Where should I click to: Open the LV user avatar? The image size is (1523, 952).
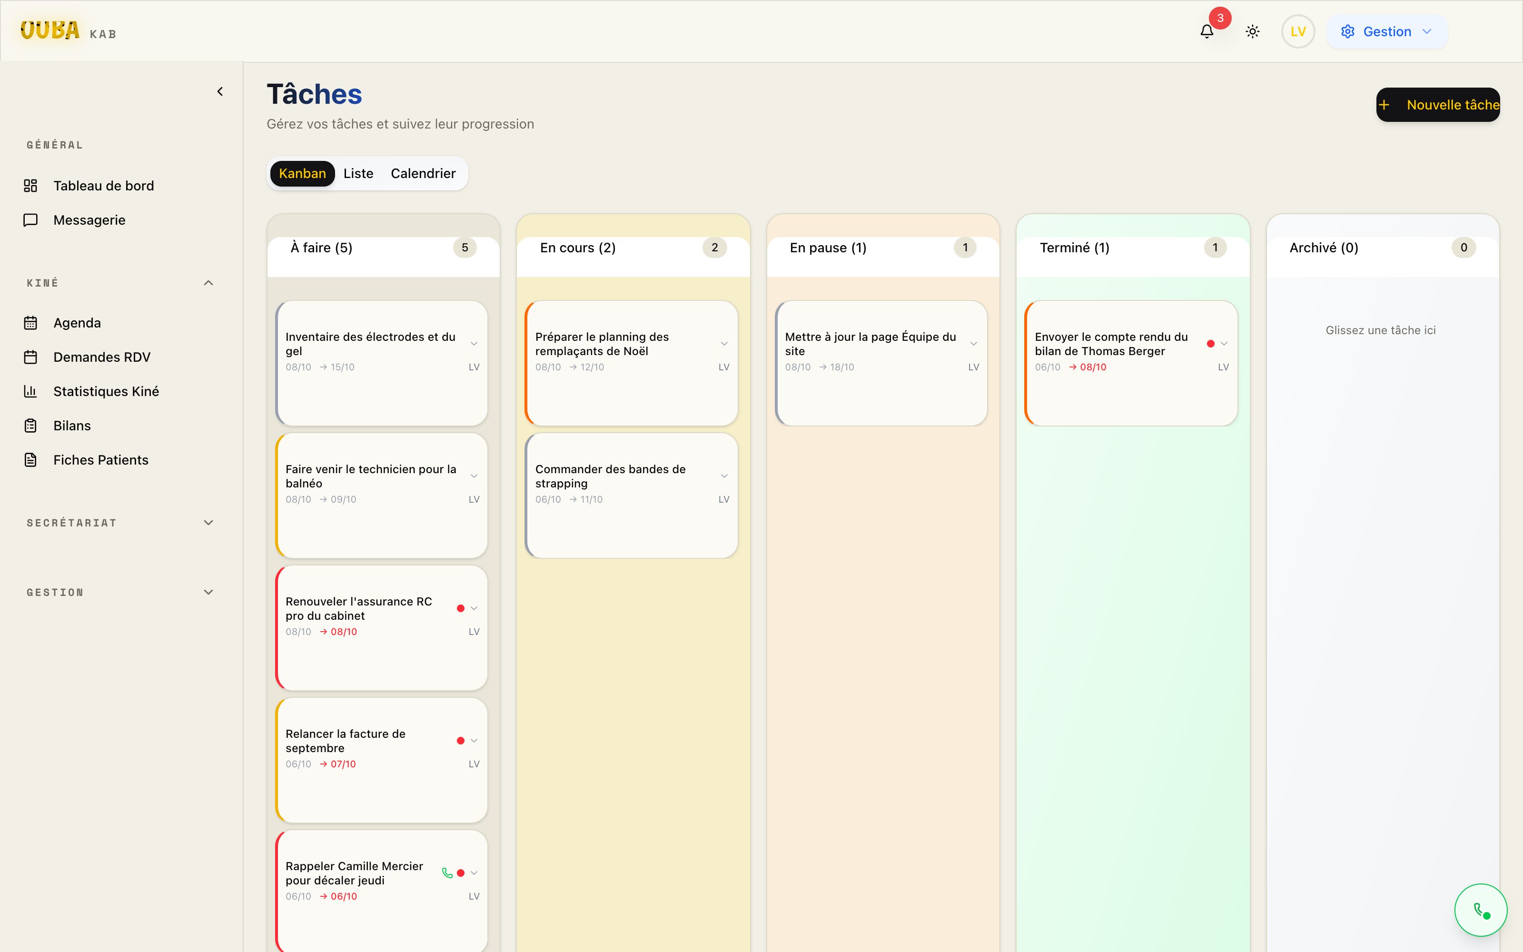(1298, 31)
